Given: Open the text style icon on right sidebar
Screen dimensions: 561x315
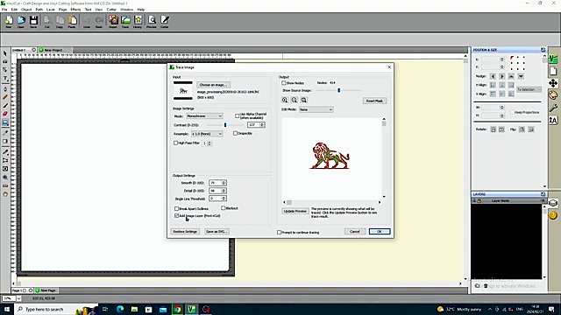Looking at the screenshot, I should 553,120.
